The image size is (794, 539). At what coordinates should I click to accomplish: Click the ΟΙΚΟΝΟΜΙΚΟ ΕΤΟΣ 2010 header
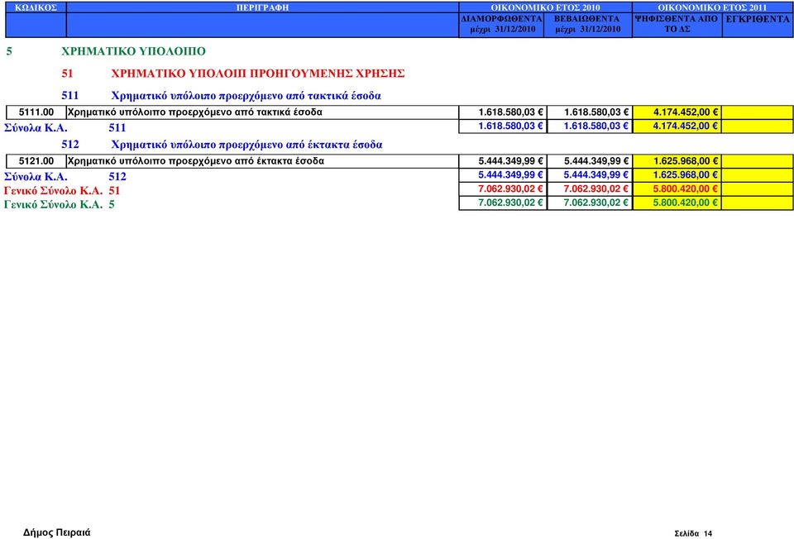click(x=545, y=7)
